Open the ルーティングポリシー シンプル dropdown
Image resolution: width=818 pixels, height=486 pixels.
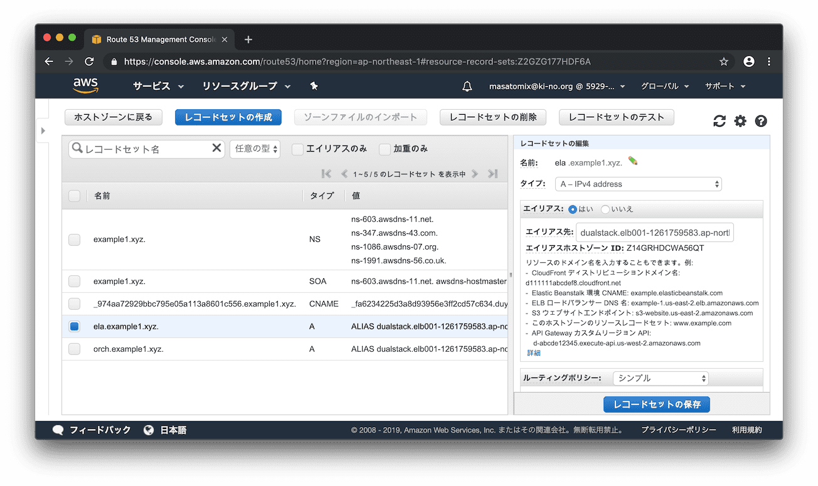(661, 378)
